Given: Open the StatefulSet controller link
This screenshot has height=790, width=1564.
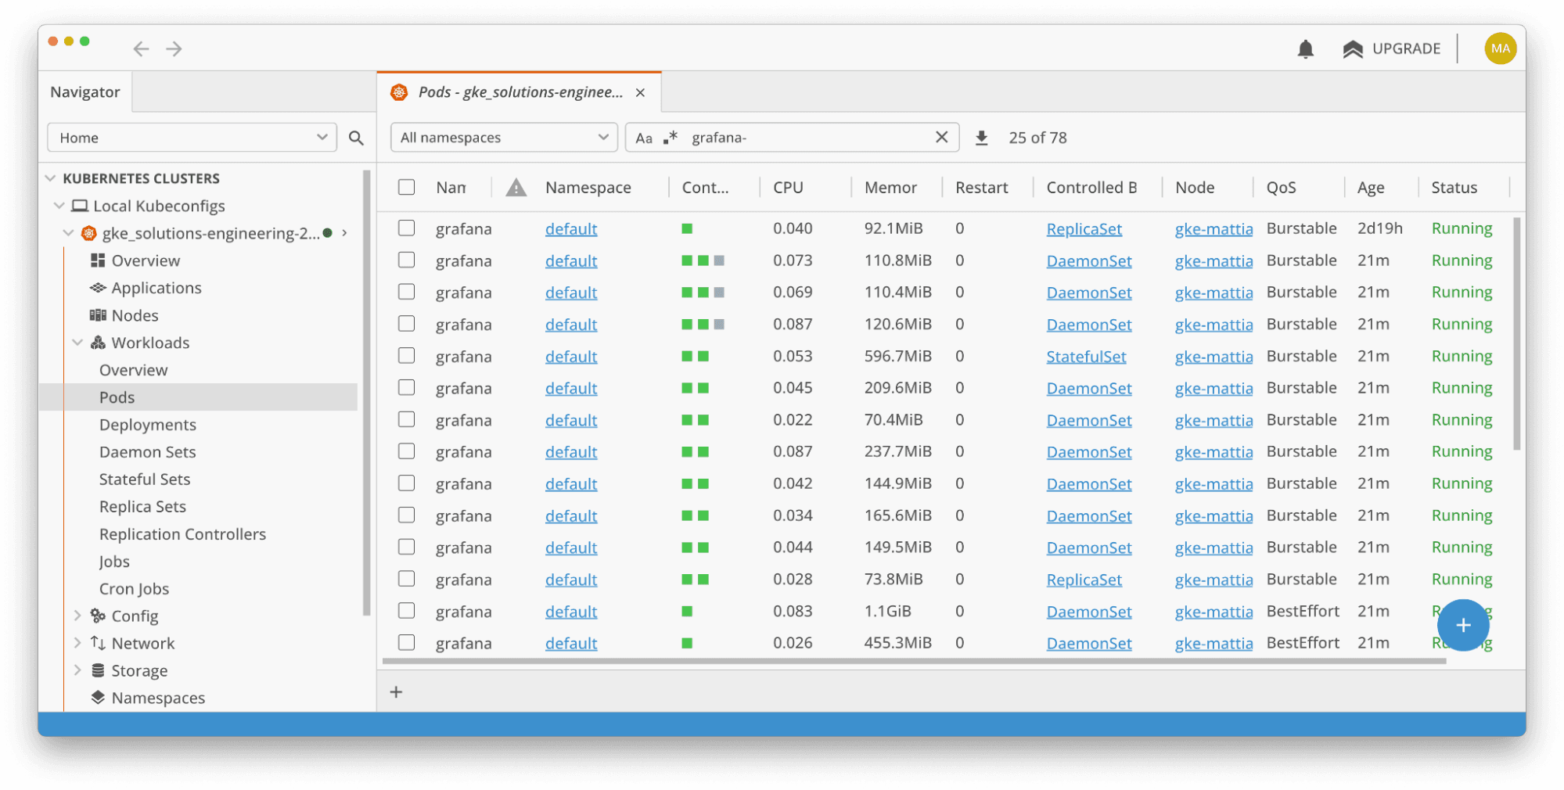Looking at the screenshot, I should click(x=1086, y=357).
